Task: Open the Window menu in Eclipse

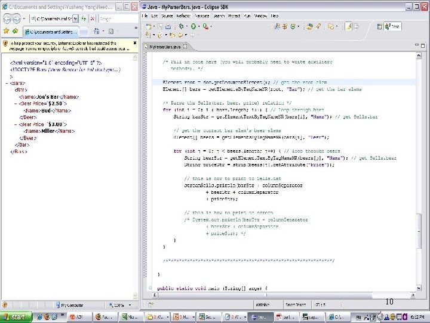Action: click(x=260, y=15)
